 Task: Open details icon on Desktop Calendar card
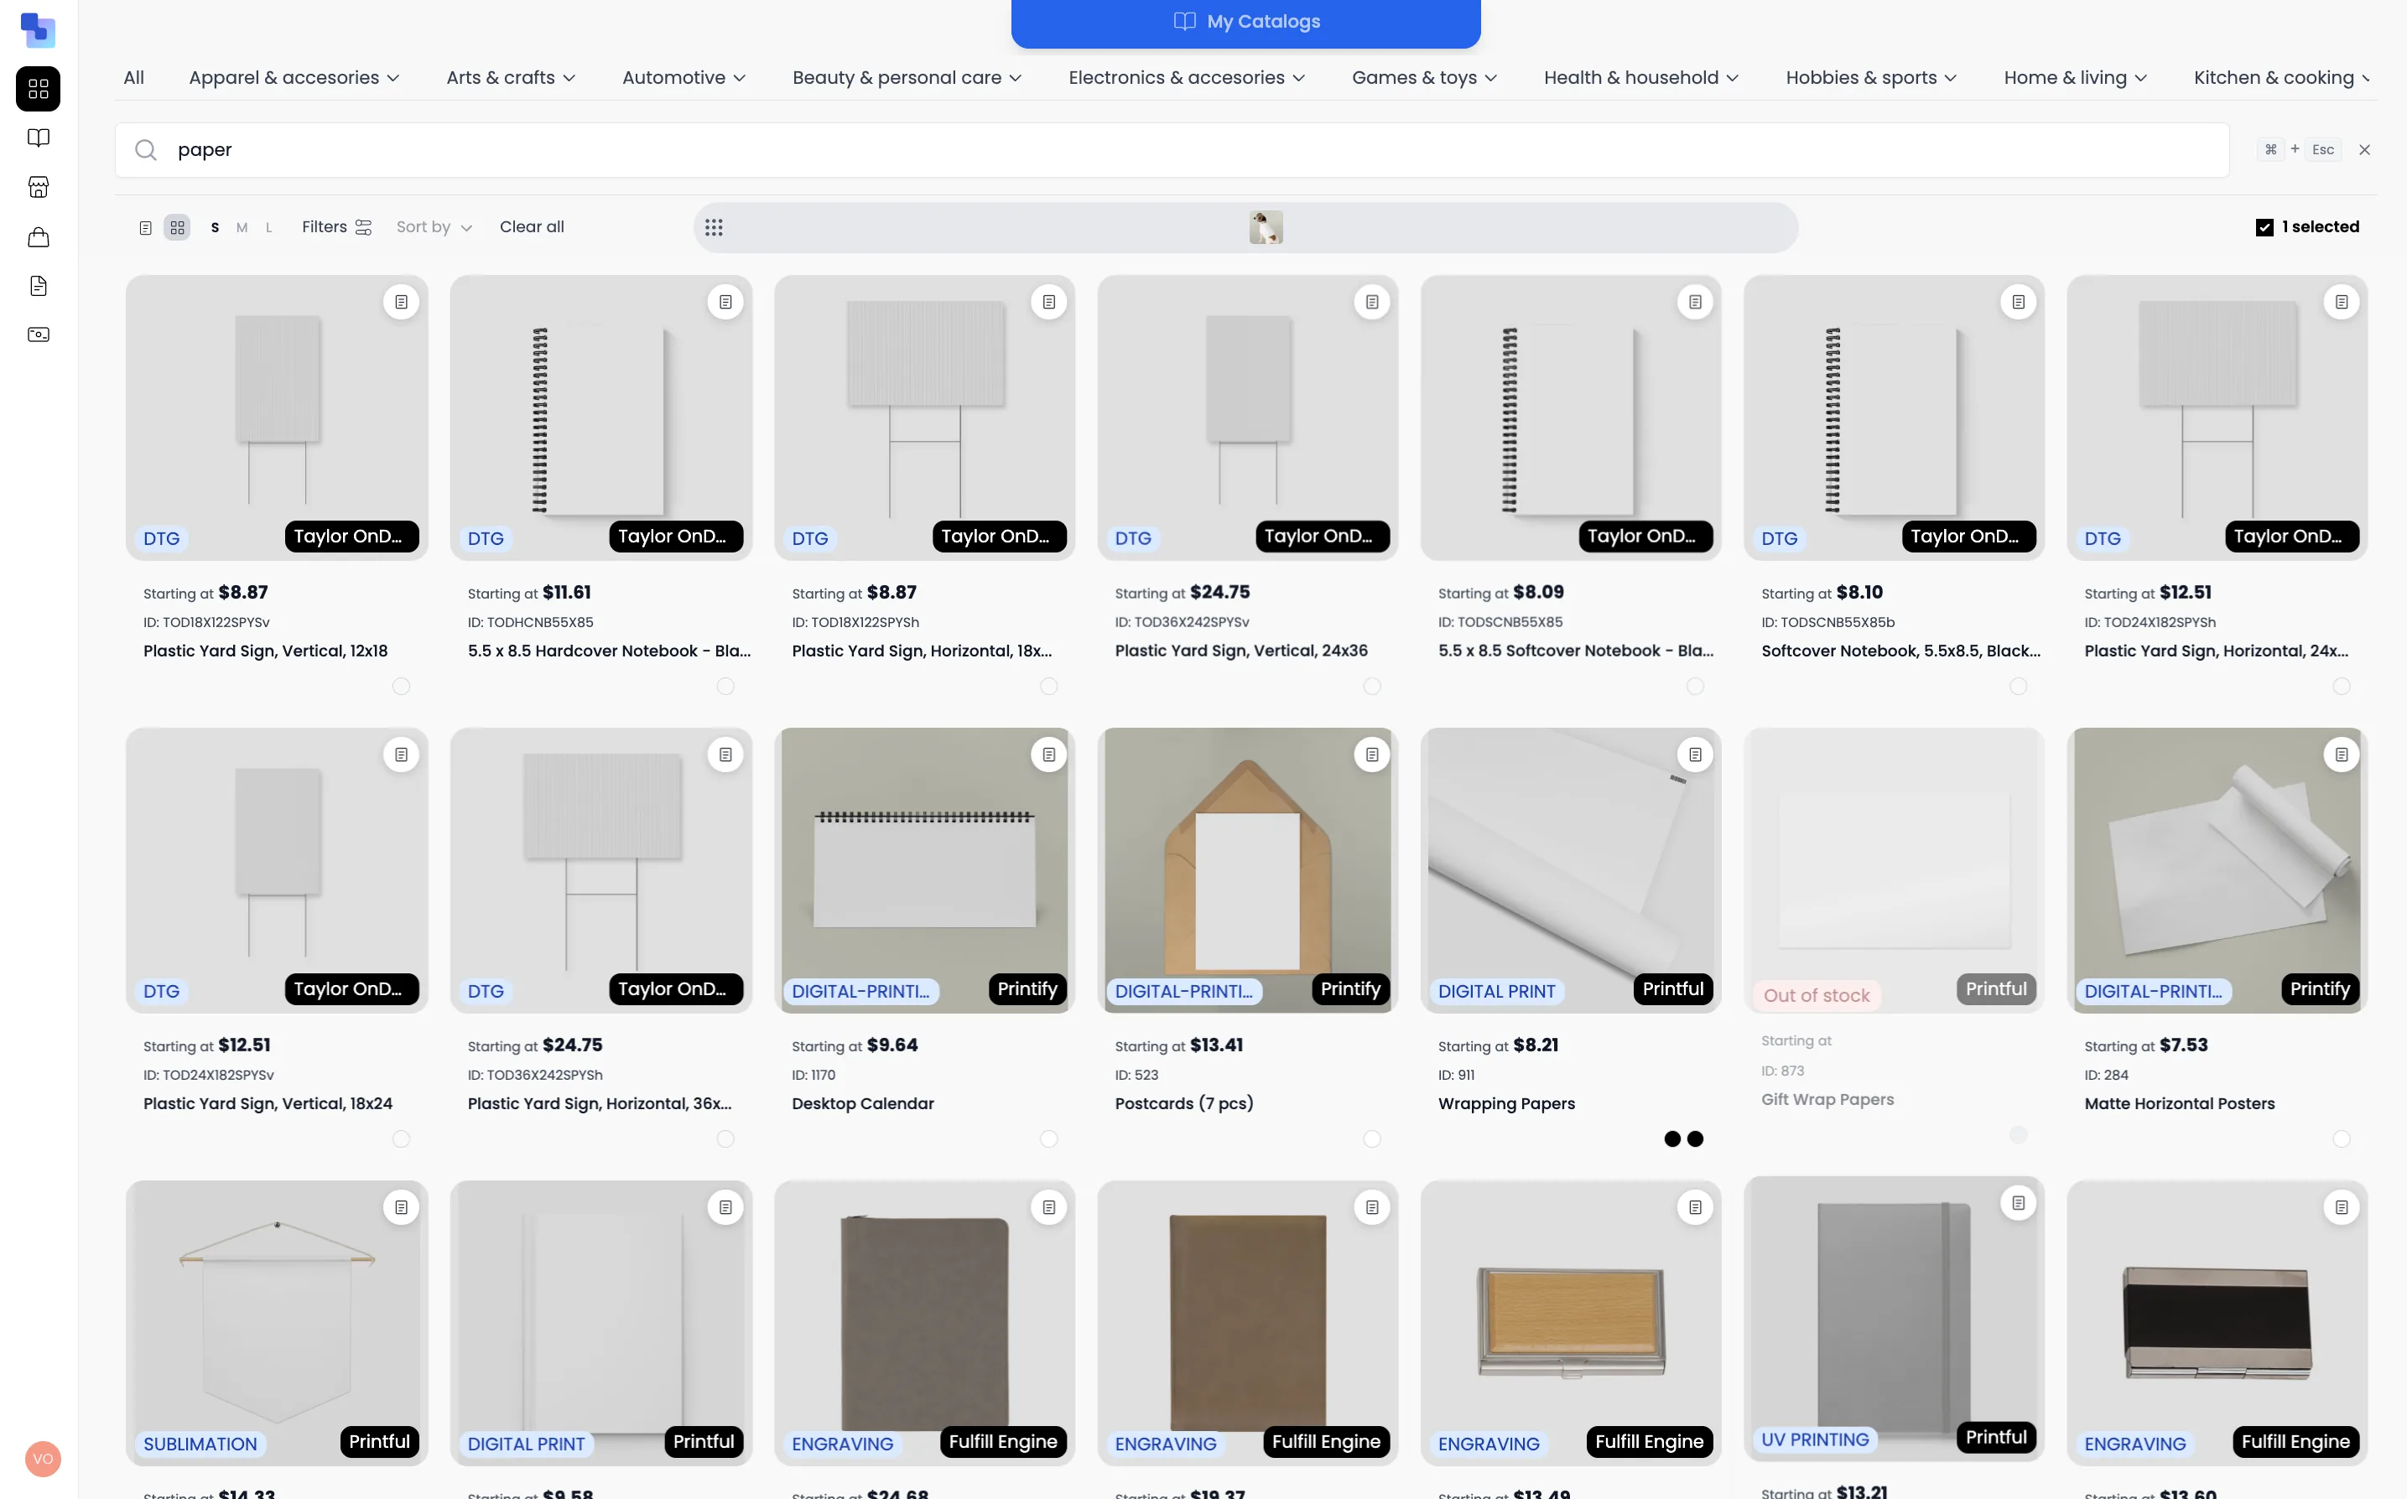coord(1049,755)
